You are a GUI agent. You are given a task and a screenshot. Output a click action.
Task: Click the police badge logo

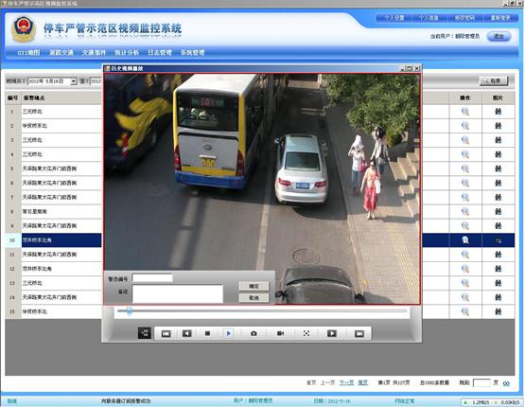pyautogui.click(x=24, y=28)
